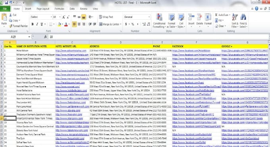The width and height of the screenshot is (270, 147).
Task: Select the HOTEL WEBSITE URL header cell
Action: click(72, 46)
